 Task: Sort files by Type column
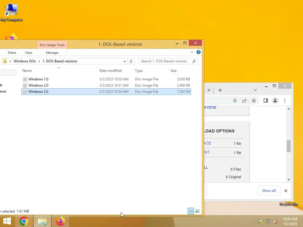click(x=139, y=70)
